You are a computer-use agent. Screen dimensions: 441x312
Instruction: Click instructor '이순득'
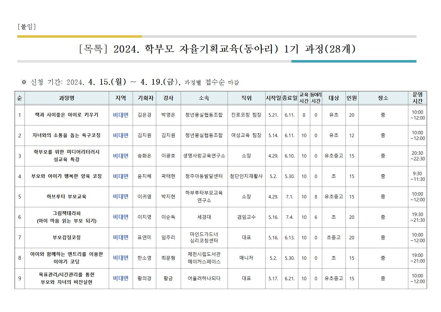pyautogui.click(x=168, y=217)
